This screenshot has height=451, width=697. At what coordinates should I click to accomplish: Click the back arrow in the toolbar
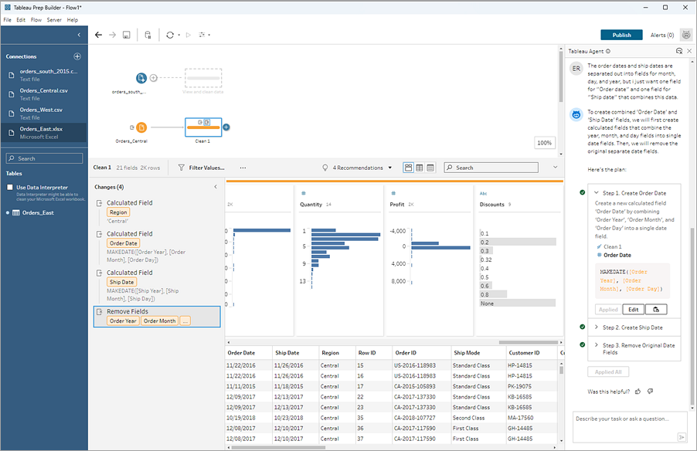click(x=98, y=35)
